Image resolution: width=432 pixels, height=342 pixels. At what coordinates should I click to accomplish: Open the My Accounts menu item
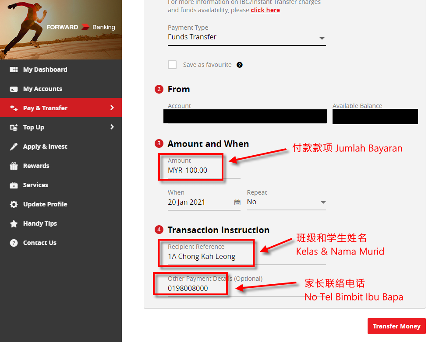coord(42,89)
